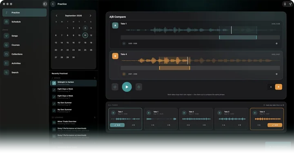Load Sep 11 Take 1 into B
Screen dimensions: 294x154
point(169,125)
